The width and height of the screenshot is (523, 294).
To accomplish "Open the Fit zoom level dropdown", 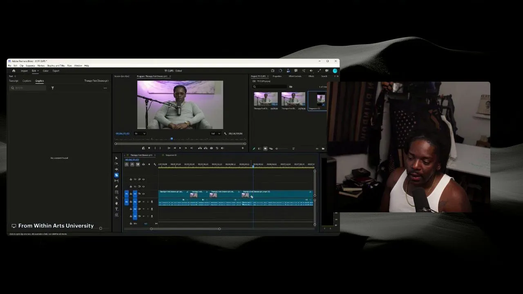I will pos(140,134).
